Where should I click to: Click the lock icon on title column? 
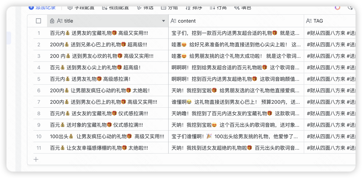click(52, 21)
